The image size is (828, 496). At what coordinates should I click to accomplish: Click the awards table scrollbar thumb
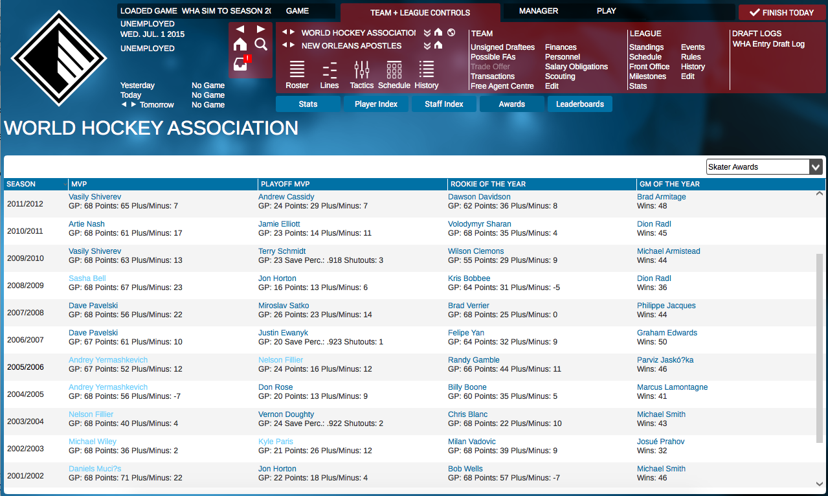(x=819, y=347)
